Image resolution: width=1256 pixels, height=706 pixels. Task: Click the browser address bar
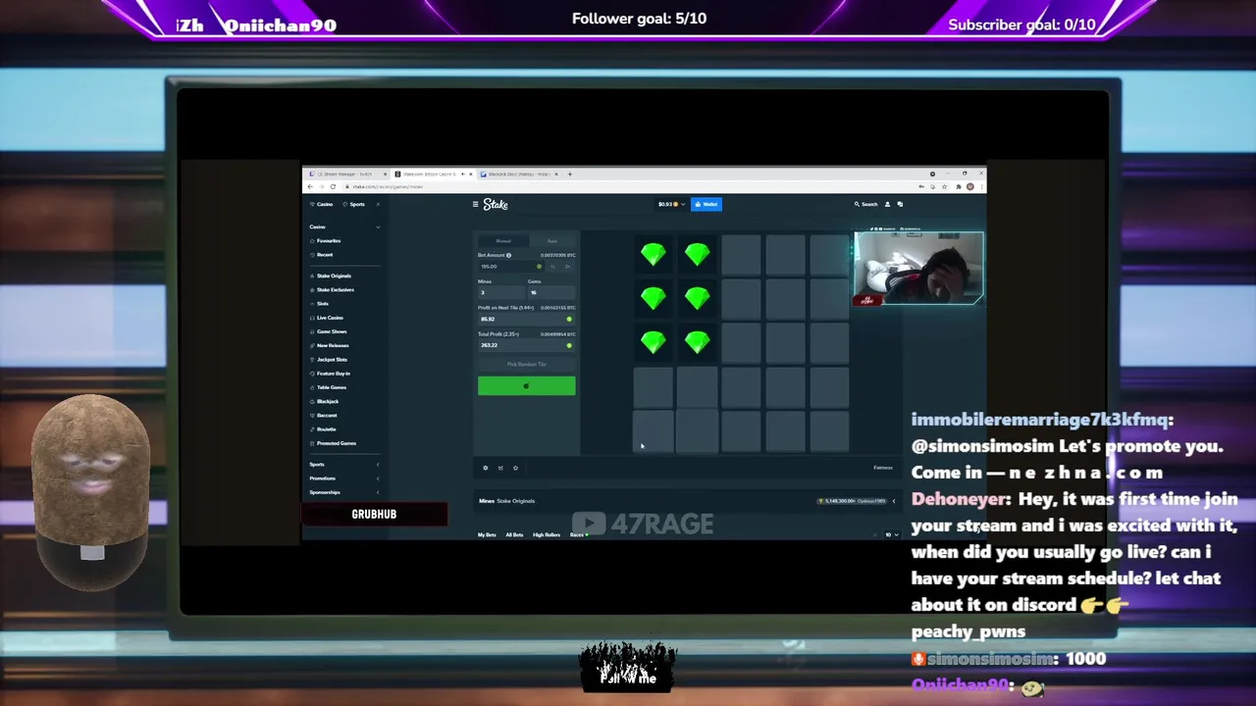point(628,186)
